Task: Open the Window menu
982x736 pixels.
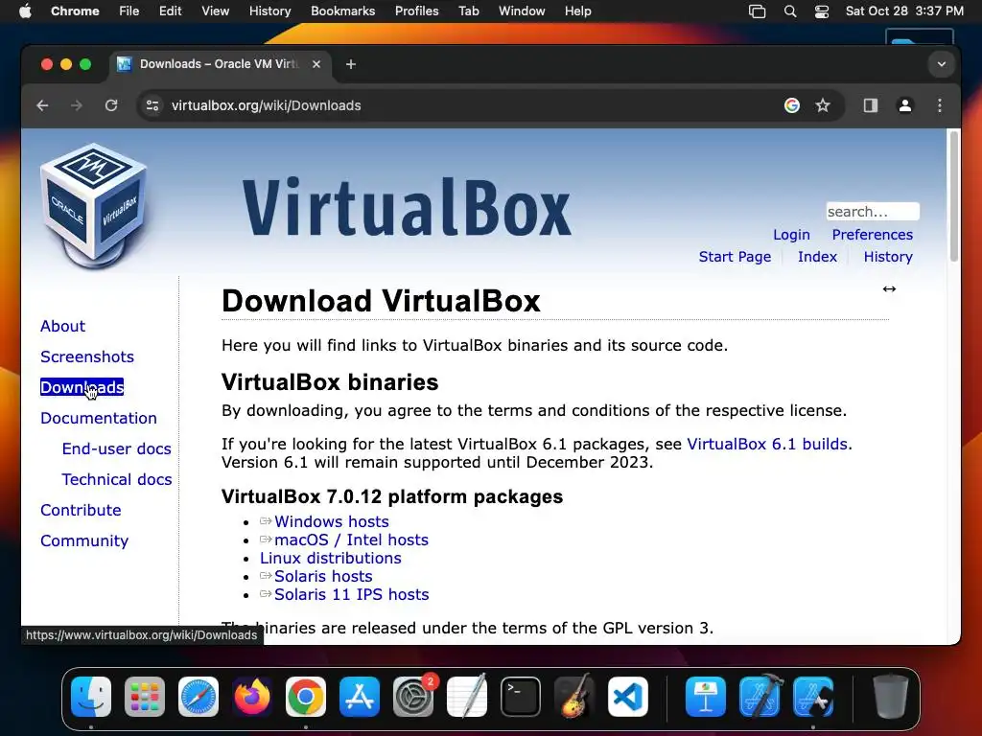Action: [522, 11]
